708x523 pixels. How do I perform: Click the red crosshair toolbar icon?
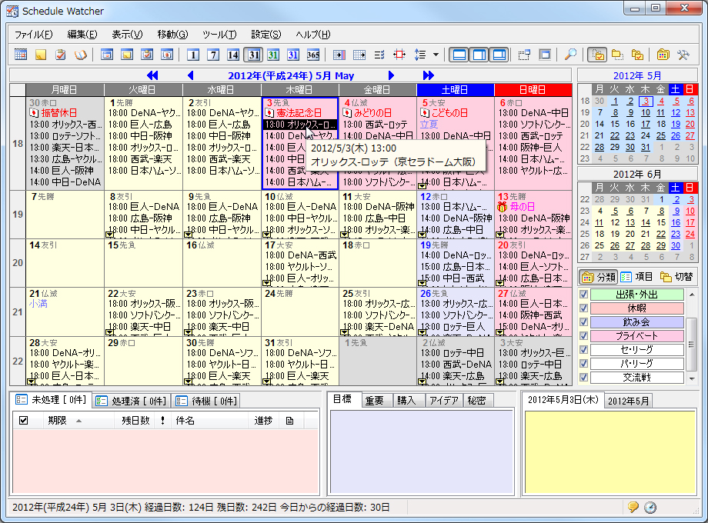click(400, 55)
